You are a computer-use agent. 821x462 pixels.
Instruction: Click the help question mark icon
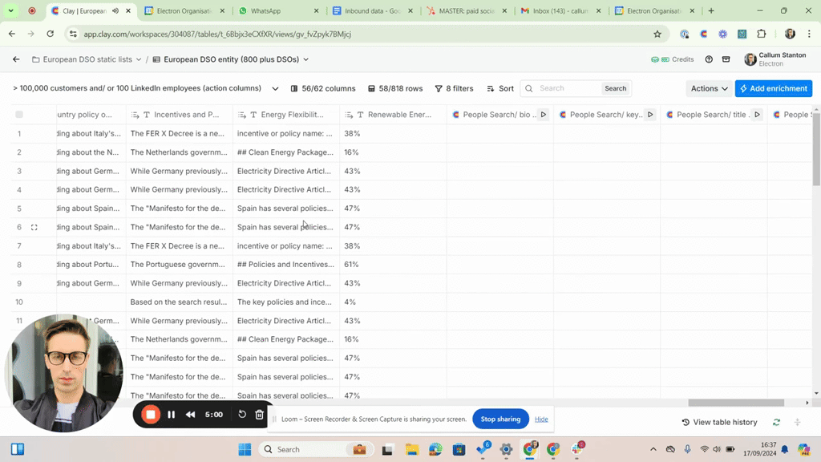[709, 59]
